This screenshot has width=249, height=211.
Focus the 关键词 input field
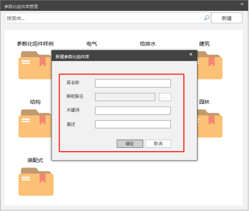click(133, 110)
